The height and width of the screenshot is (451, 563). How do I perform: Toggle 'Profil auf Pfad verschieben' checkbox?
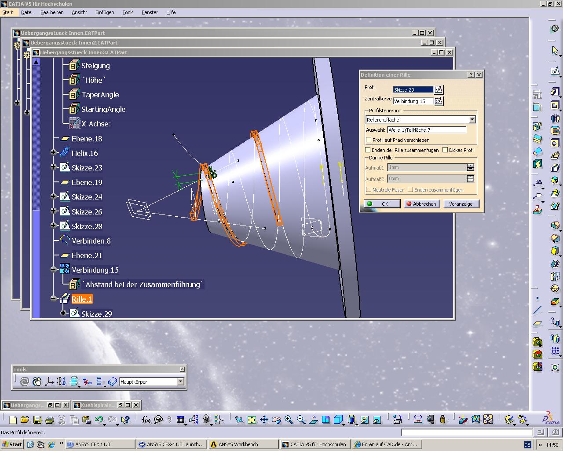(369, 140)
